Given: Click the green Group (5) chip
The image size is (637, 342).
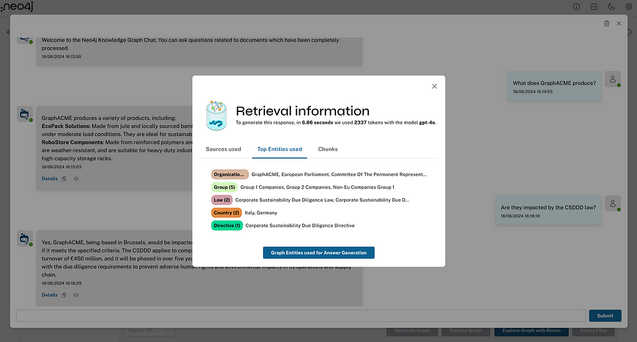Looking at the screenshot, I should click(224, 187).
